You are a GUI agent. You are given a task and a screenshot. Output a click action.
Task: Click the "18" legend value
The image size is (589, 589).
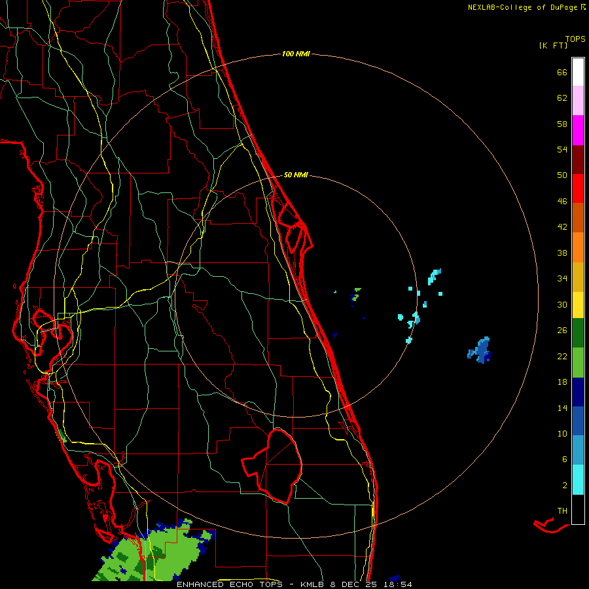(x=562, y=382)
